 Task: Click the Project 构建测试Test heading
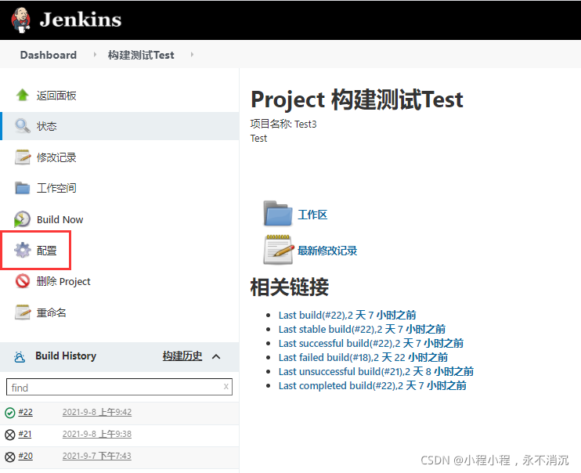tap(357, 99)
